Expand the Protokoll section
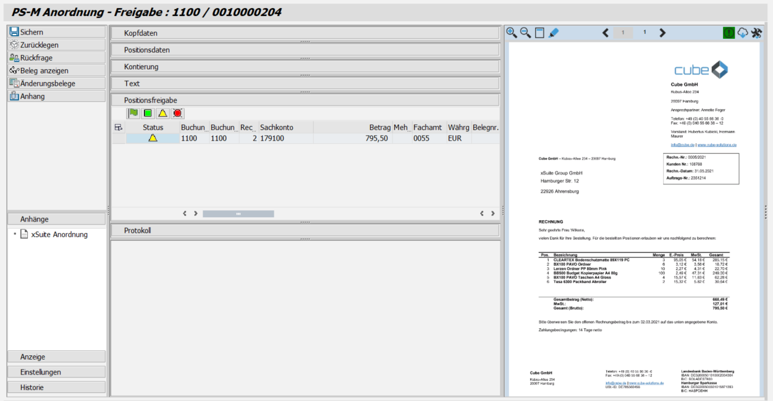 (x=305, y=231)
